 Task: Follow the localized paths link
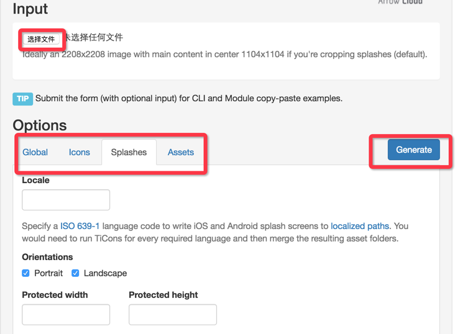pos(360,226)
